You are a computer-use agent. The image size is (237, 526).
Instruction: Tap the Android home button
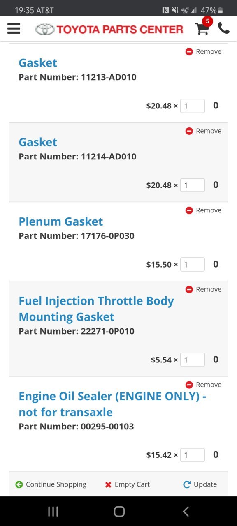[119, 511]
